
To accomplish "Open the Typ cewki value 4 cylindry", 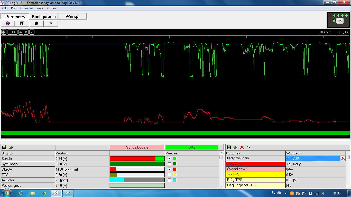I will 315,164.
